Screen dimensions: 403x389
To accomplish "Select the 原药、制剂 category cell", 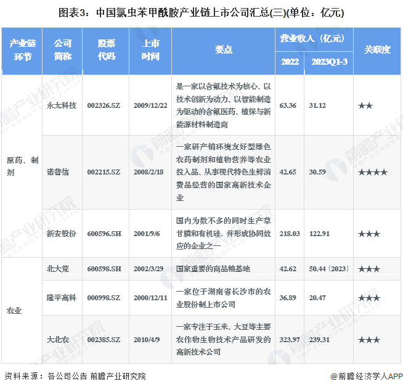I will pyautogui.click(x=22, y=166).
